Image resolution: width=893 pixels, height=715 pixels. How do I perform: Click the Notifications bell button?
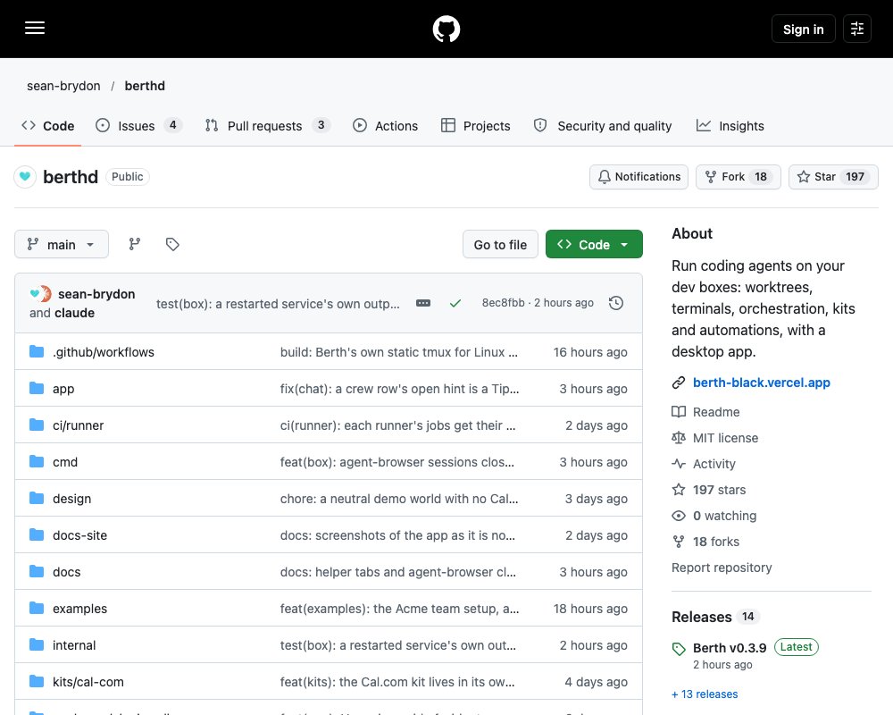639,177
